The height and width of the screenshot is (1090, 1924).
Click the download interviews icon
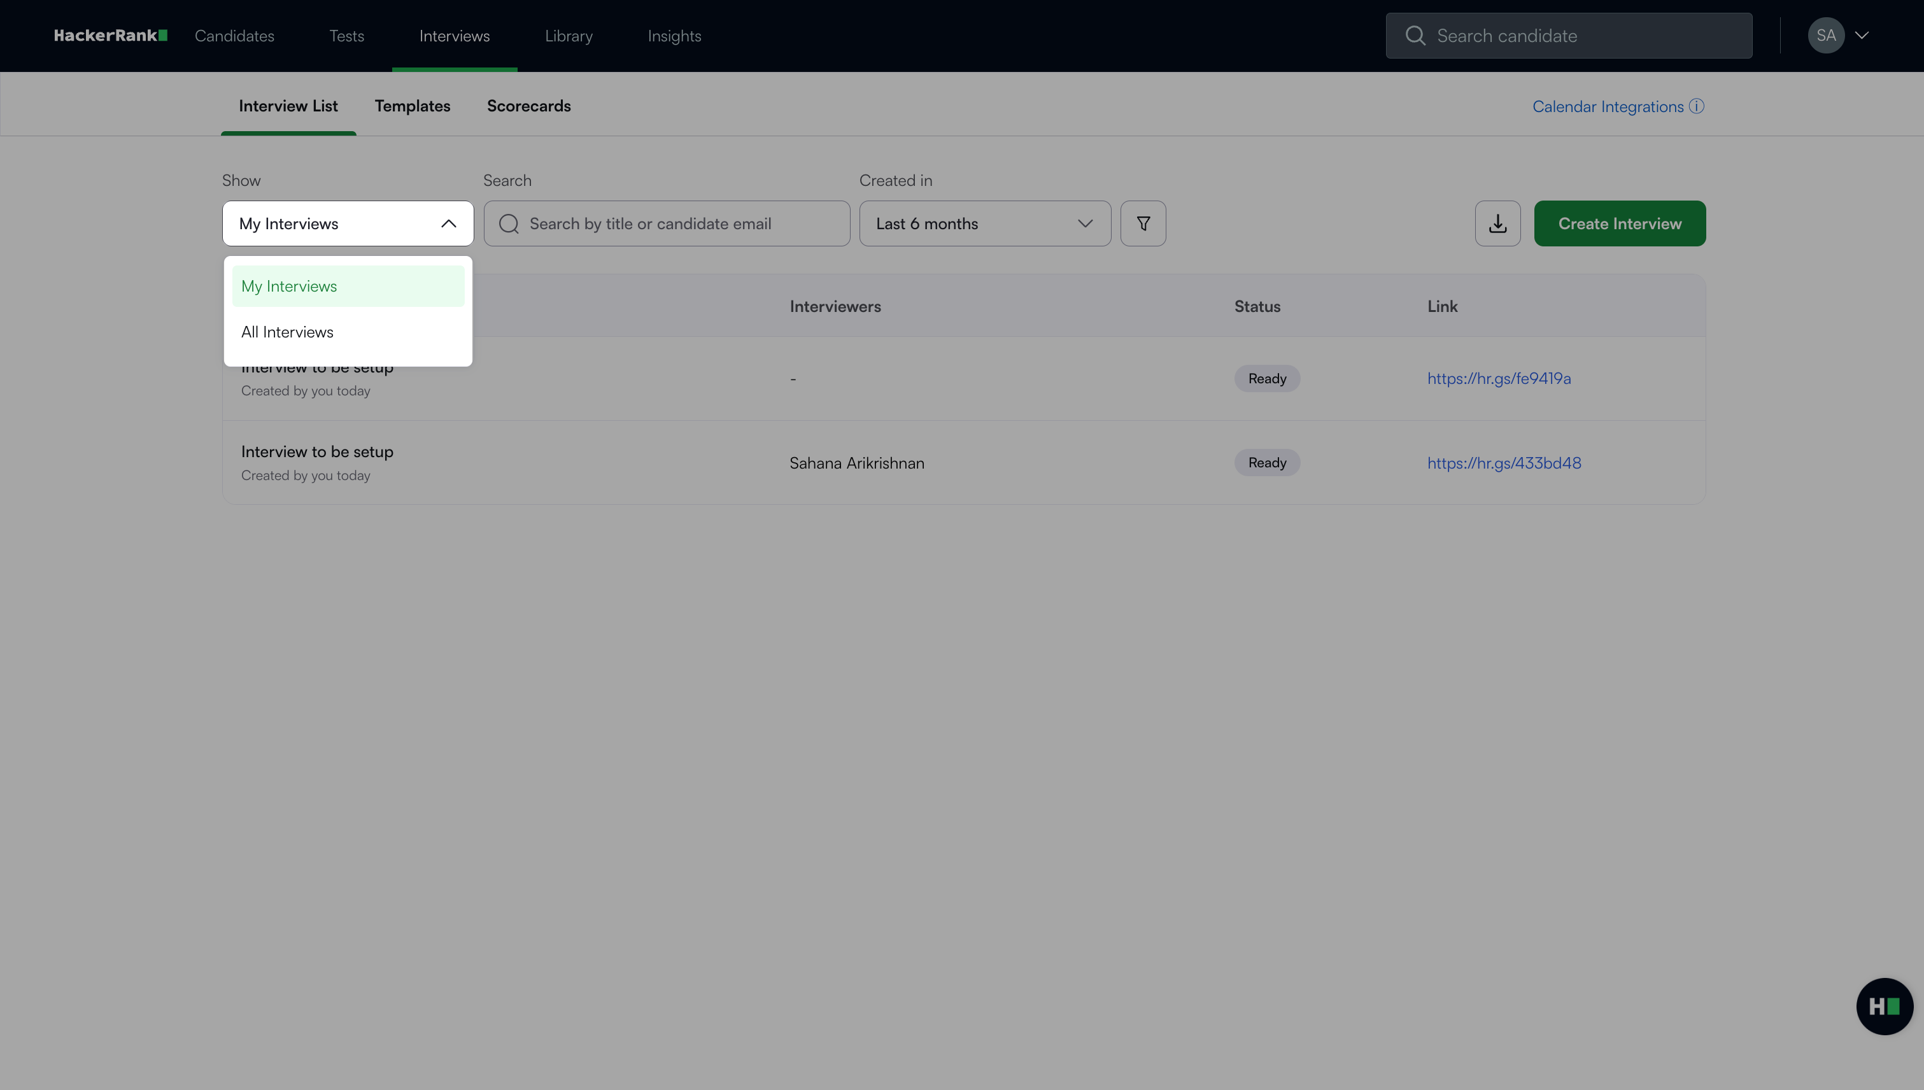coord(1497,223)
